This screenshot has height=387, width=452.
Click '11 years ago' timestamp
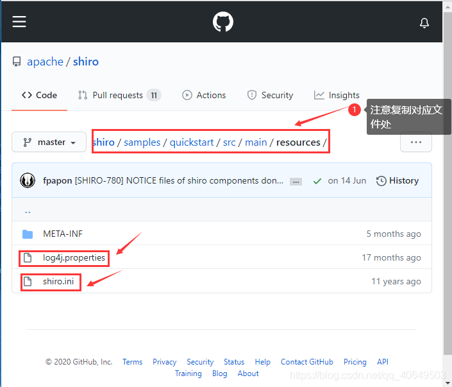[x=396, y=281]
